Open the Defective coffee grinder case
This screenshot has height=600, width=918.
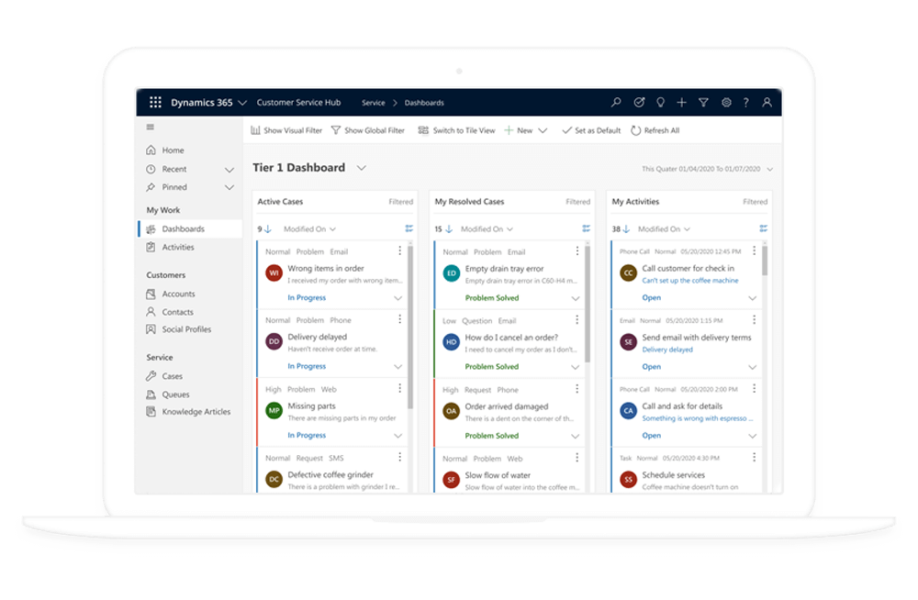[330, 474]
